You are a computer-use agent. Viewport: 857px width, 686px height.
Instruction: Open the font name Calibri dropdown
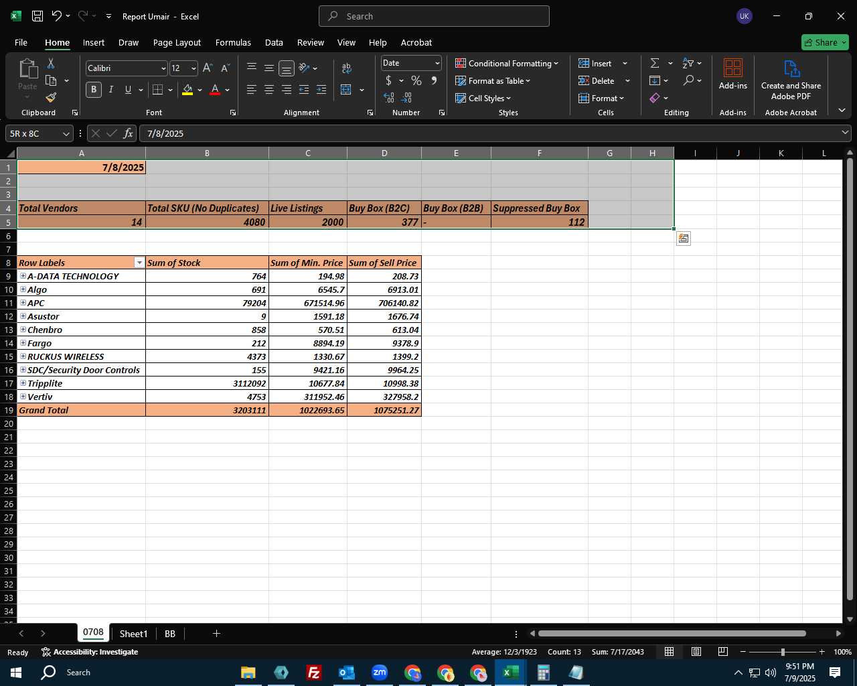point(163,68)
